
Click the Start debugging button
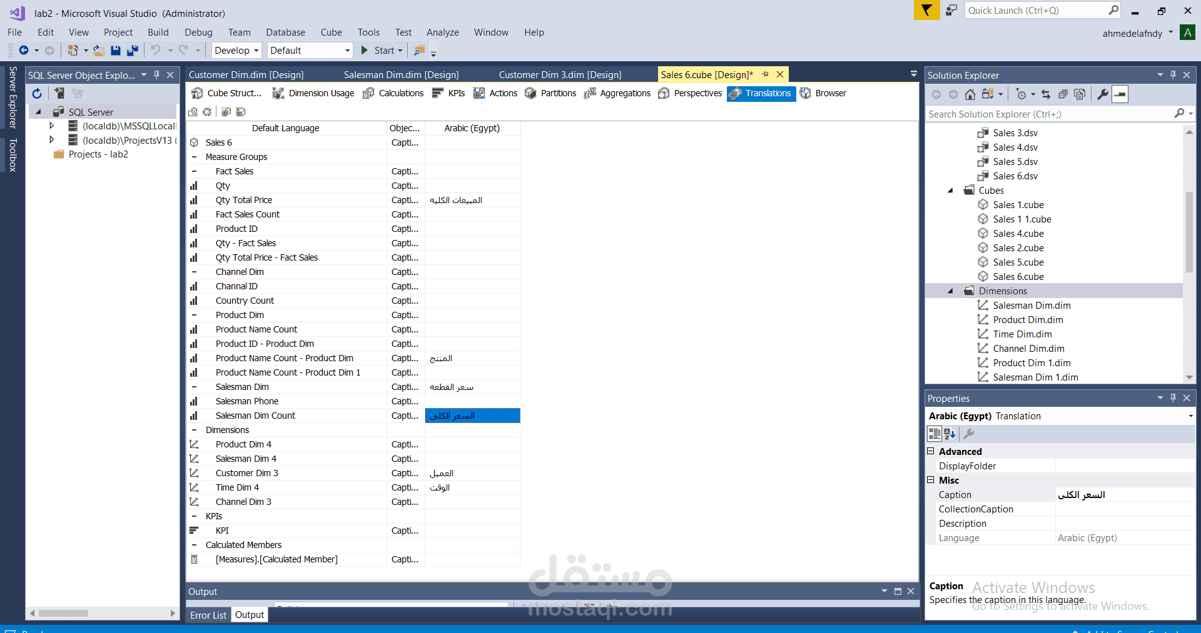click(380, 50)
